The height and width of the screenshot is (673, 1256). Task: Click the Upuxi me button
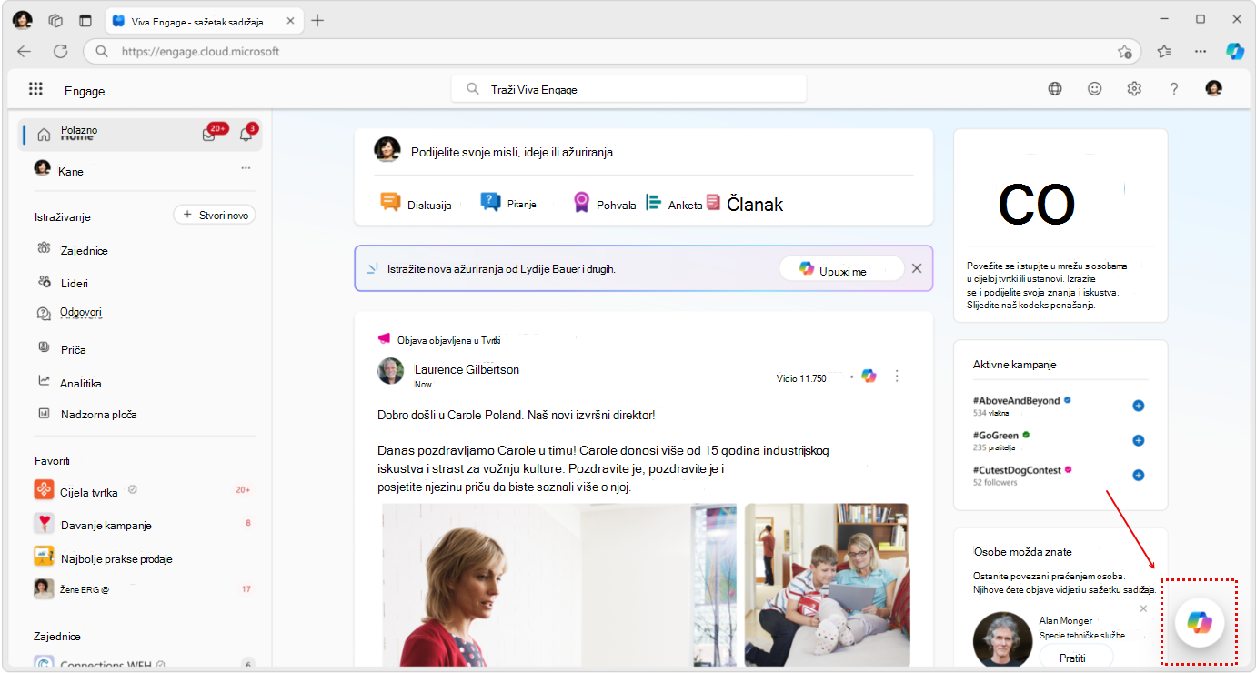pyautogui.click(x=841, y=269)
